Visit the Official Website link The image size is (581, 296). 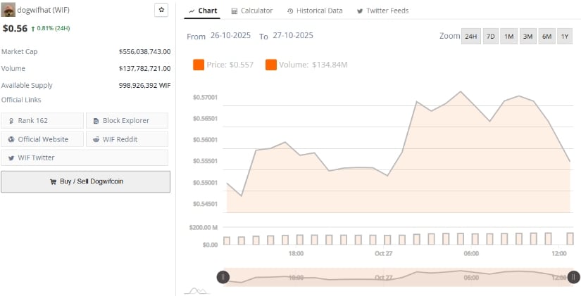point(42,139)
